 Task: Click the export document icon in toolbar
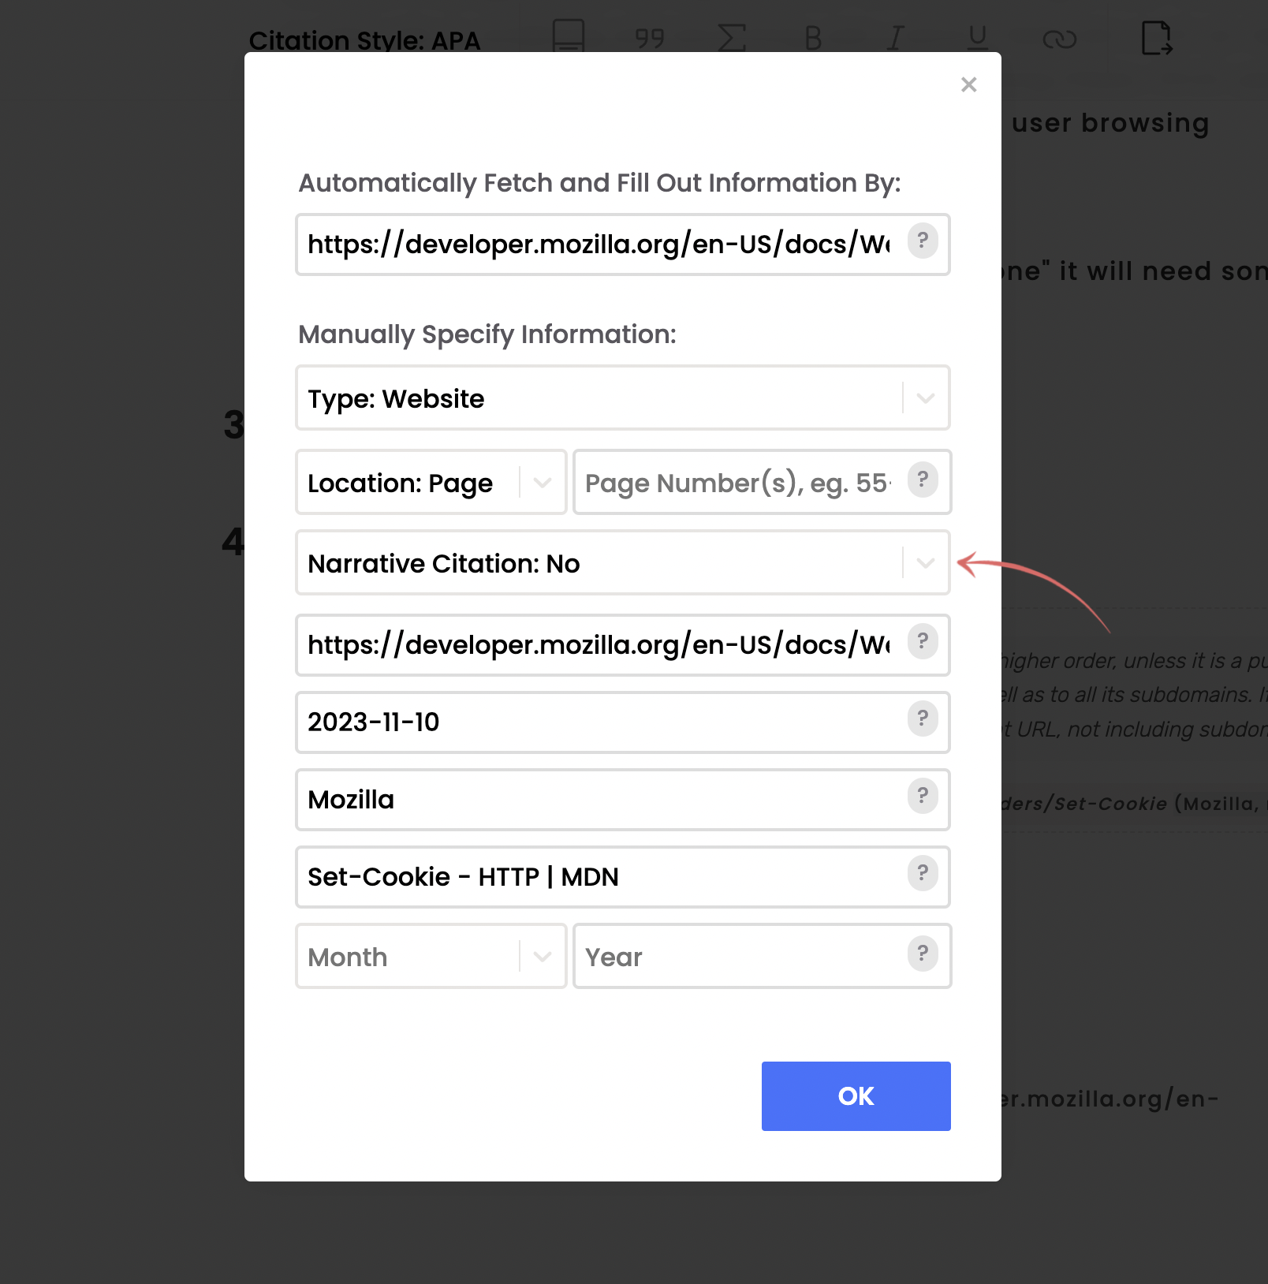1157,37
